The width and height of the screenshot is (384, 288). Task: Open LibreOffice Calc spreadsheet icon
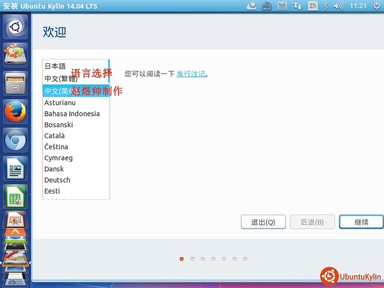click(15, 197)
